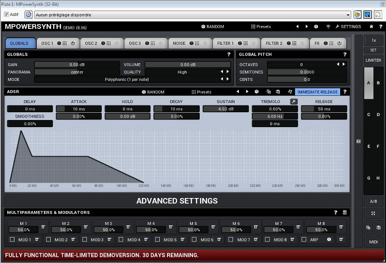The width and height of the screenshot is (386, 263).
Task: Go to next preset in top bar
Action: 307,26
